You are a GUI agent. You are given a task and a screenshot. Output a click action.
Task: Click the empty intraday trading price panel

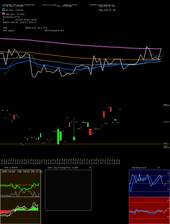click(x=68, y=190)
